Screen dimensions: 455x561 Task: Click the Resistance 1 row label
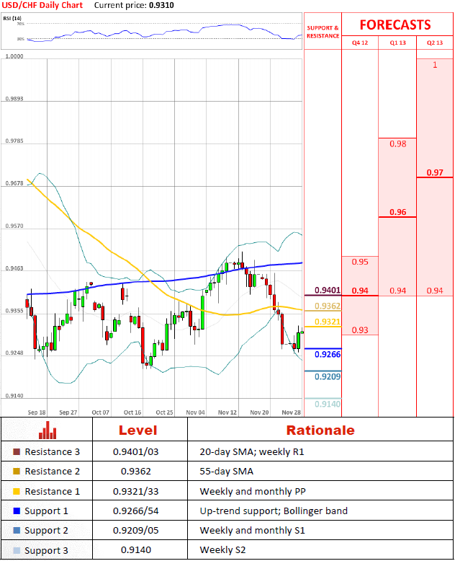(x=52, y=492)
